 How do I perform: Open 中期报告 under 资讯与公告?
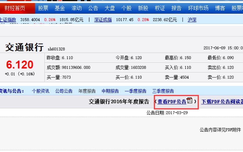pyautogui.click(x=110, y=91)
